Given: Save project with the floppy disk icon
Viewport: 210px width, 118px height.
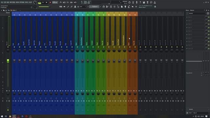Looking at the screenshot, I should 144,2.
